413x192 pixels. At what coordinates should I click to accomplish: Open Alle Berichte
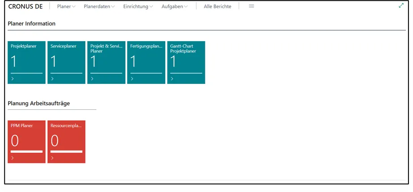[217, 7]
